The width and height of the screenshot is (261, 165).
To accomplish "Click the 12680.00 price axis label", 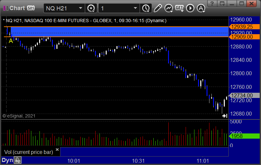I will (x=241, y=114).
